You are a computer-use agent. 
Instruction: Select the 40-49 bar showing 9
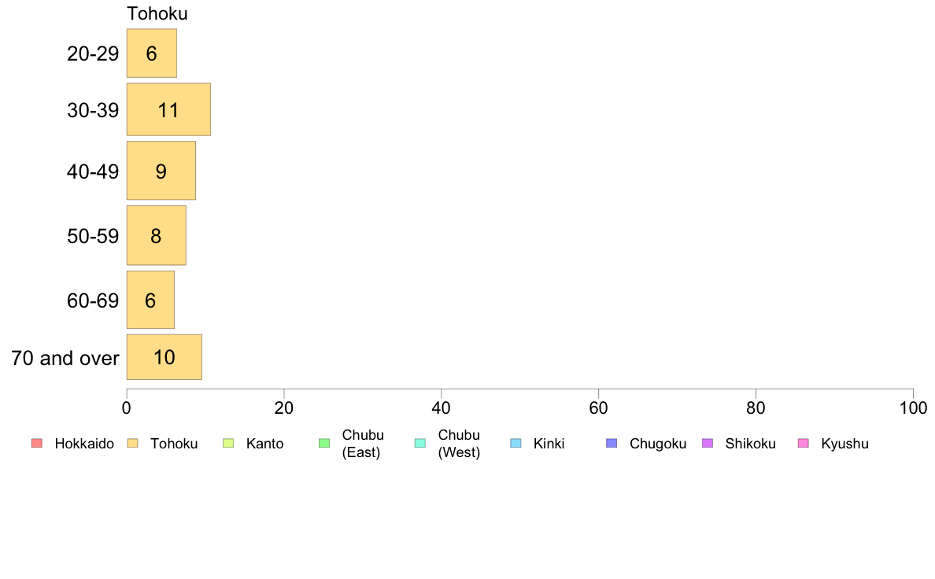click(x=161, y=171)
